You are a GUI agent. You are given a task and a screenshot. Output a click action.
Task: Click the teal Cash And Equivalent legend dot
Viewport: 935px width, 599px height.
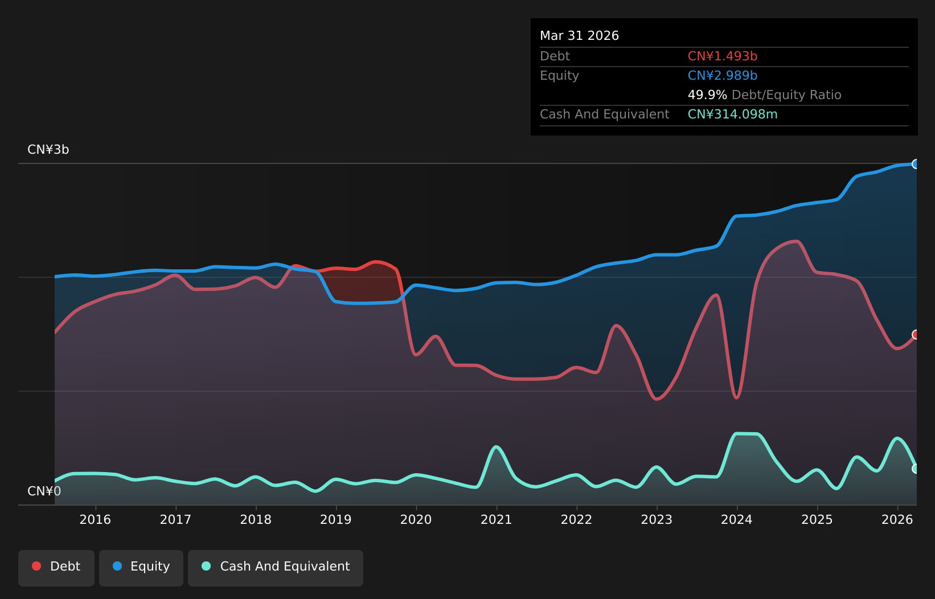pos(206,566)
